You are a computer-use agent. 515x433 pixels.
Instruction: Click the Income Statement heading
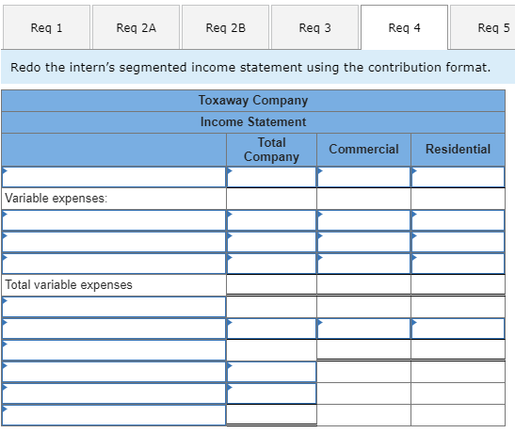253,122
